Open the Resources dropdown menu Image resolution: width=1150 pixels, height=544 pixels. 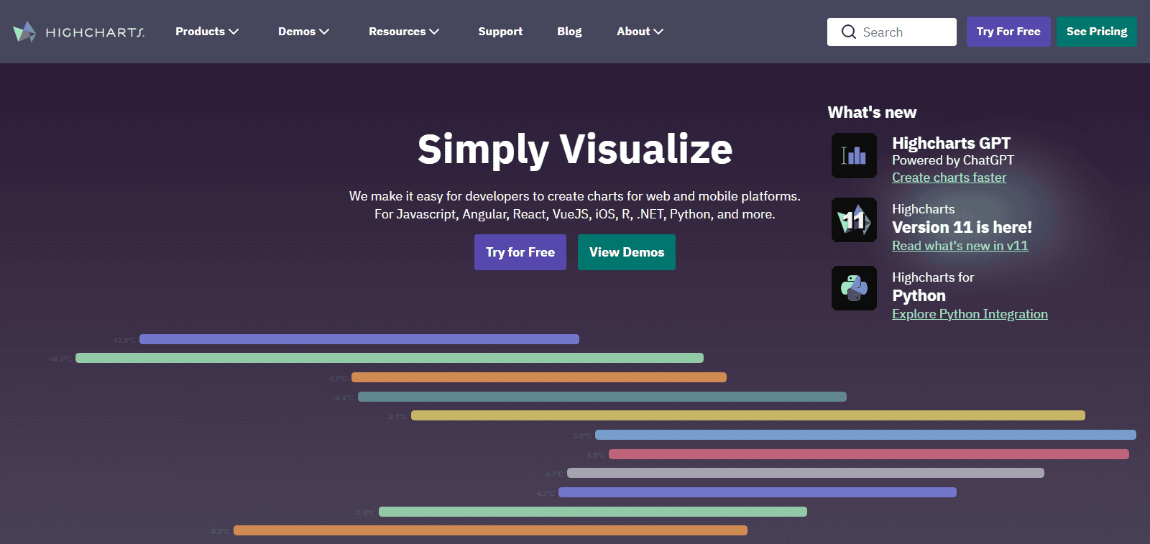(403, 32)
